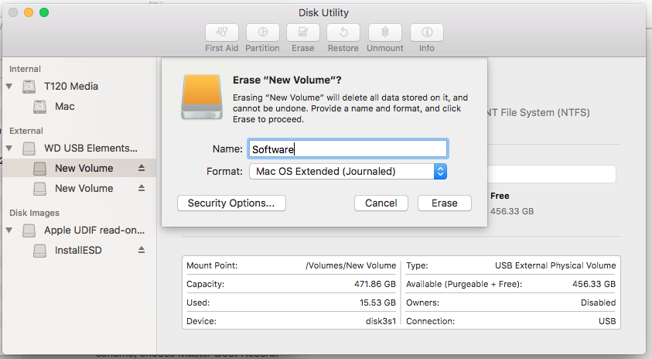Image resolution: width=652 pixels, height=359 pixels.
Task: Select the Erase toolbar icon
Action: [x=302, y=32]
